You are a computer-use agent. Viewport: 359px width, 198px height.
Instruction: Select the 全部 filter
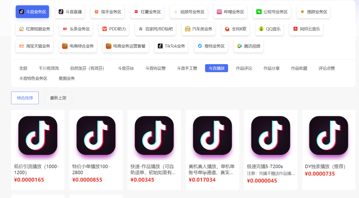click(23, 68)
